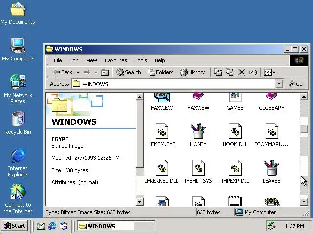Click the Undo toolbar icon
Screen dimensions: 313x234
click(253, 72)
